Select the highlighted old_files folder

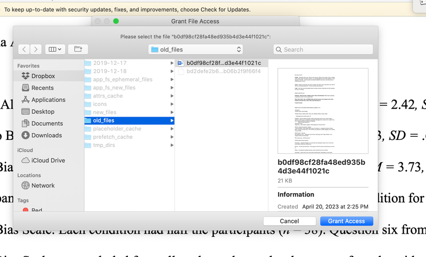[x=129, y=120]
